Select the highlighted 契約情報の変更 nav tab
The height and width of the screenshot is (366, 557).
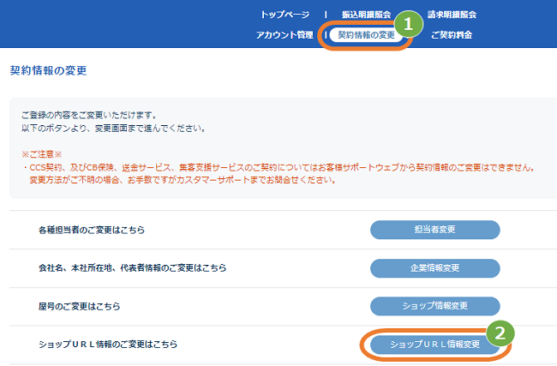pos(366,35)
